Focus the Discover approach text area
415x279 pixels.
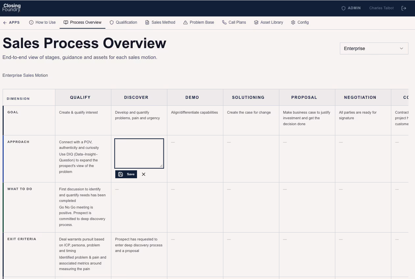pos(139,153)
